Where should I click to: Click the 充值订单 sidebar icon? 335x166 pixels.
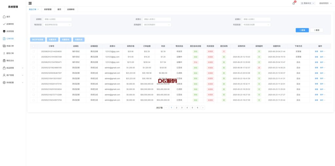[4, 46]
